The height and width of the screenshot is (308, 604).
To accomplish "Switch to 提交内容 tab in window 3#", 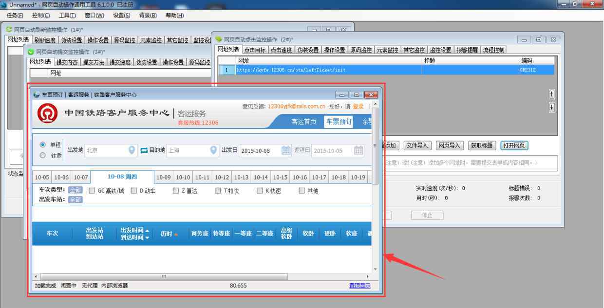I will point(67,62).
